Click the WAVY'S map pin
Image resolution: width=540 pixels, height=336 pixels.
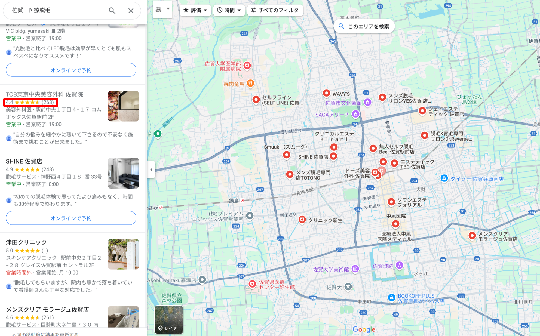[x=326, y=93]
